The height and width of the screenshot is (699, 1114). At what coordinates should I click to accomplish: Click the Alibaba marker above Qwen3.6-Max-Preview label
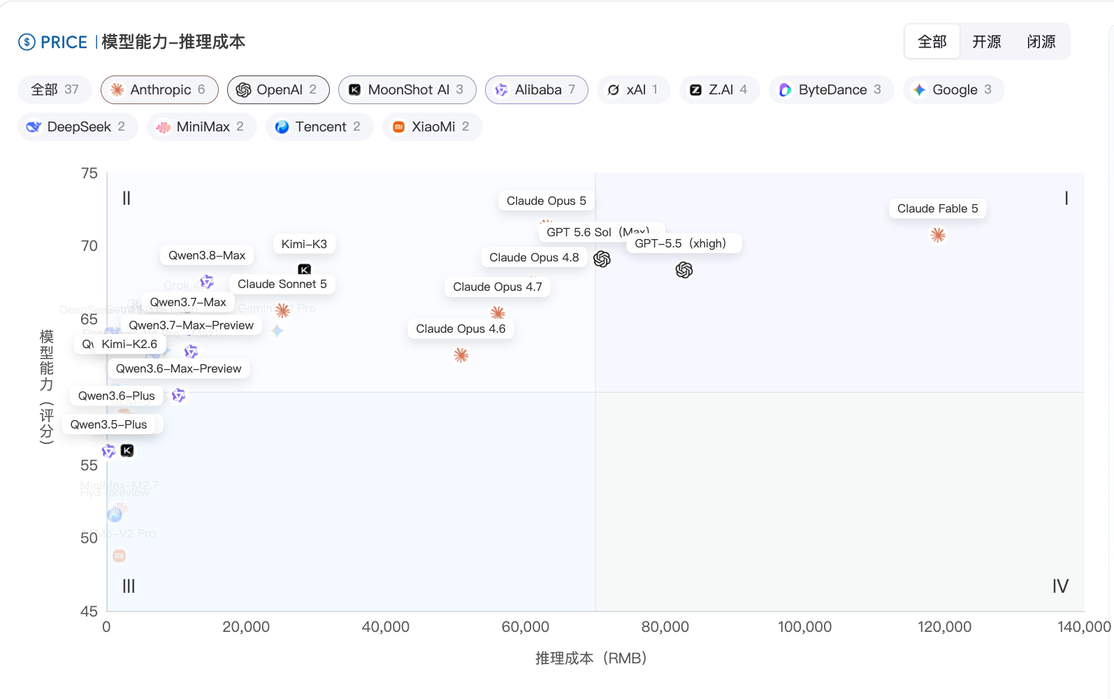tap(191, 352)
